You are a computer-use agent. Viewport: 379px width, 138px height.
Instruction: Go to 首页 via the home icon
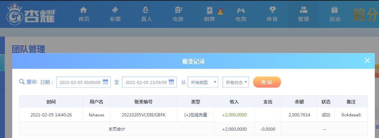point(83,10)
